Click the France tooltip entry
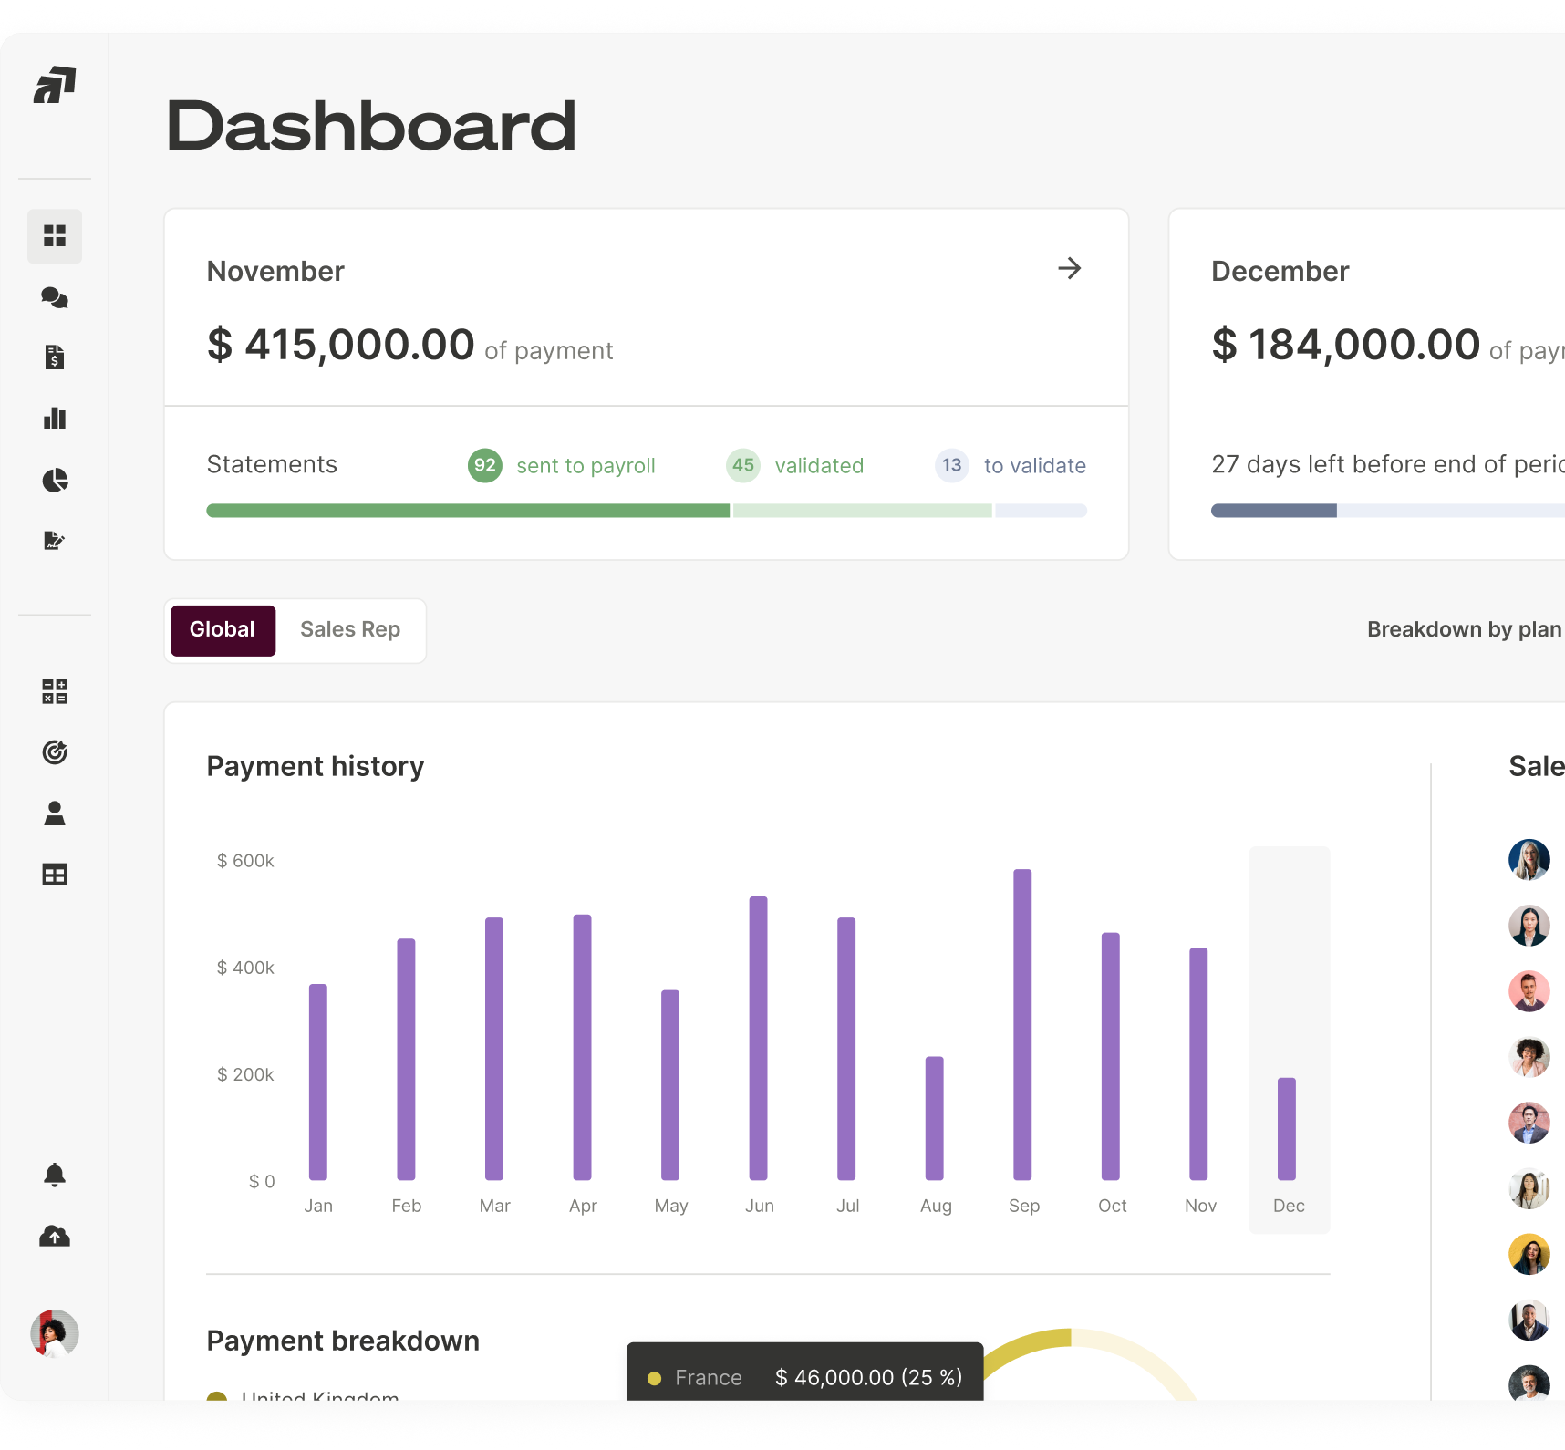Viewport: 1565px width, 1450px height. [x=805, y=1377]
